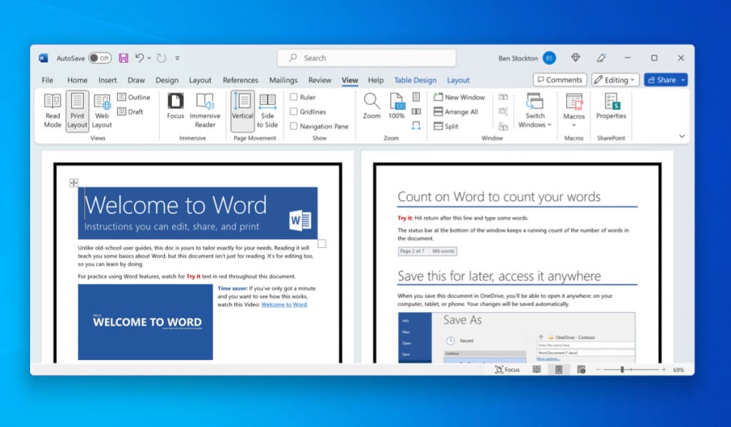This screenshot has height=427, width=731.
Task: Open the Zoom dialog magnifier
Action: pyautogui.click(x=371, y=106)
